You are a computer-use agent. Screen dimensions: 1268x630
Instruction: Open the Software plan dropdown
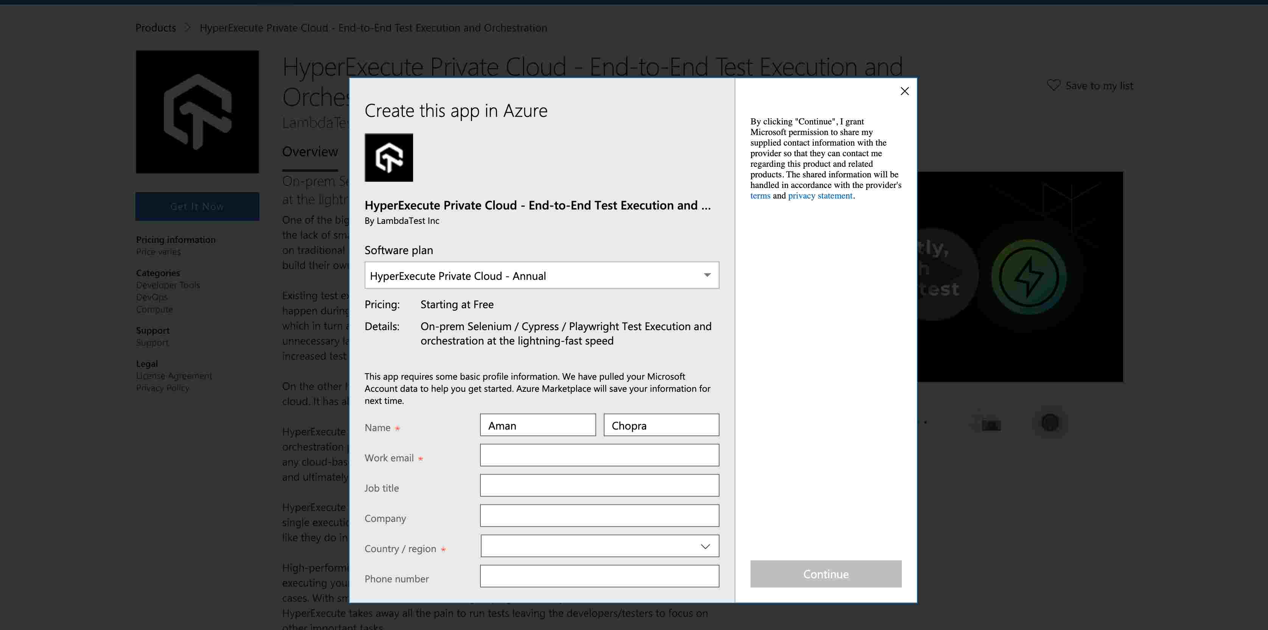(541, 275)
